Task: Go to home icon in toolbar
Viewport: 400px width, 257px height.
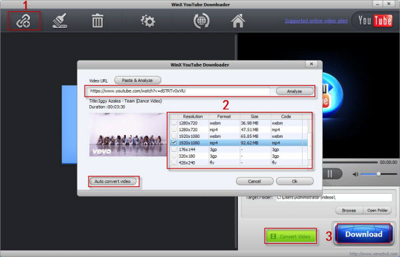Action: [238, 21]
